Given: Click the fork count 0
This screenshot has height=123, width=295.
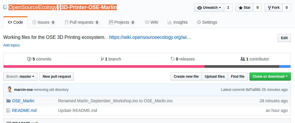Looking at the screenshot, I should pos(286,8).
